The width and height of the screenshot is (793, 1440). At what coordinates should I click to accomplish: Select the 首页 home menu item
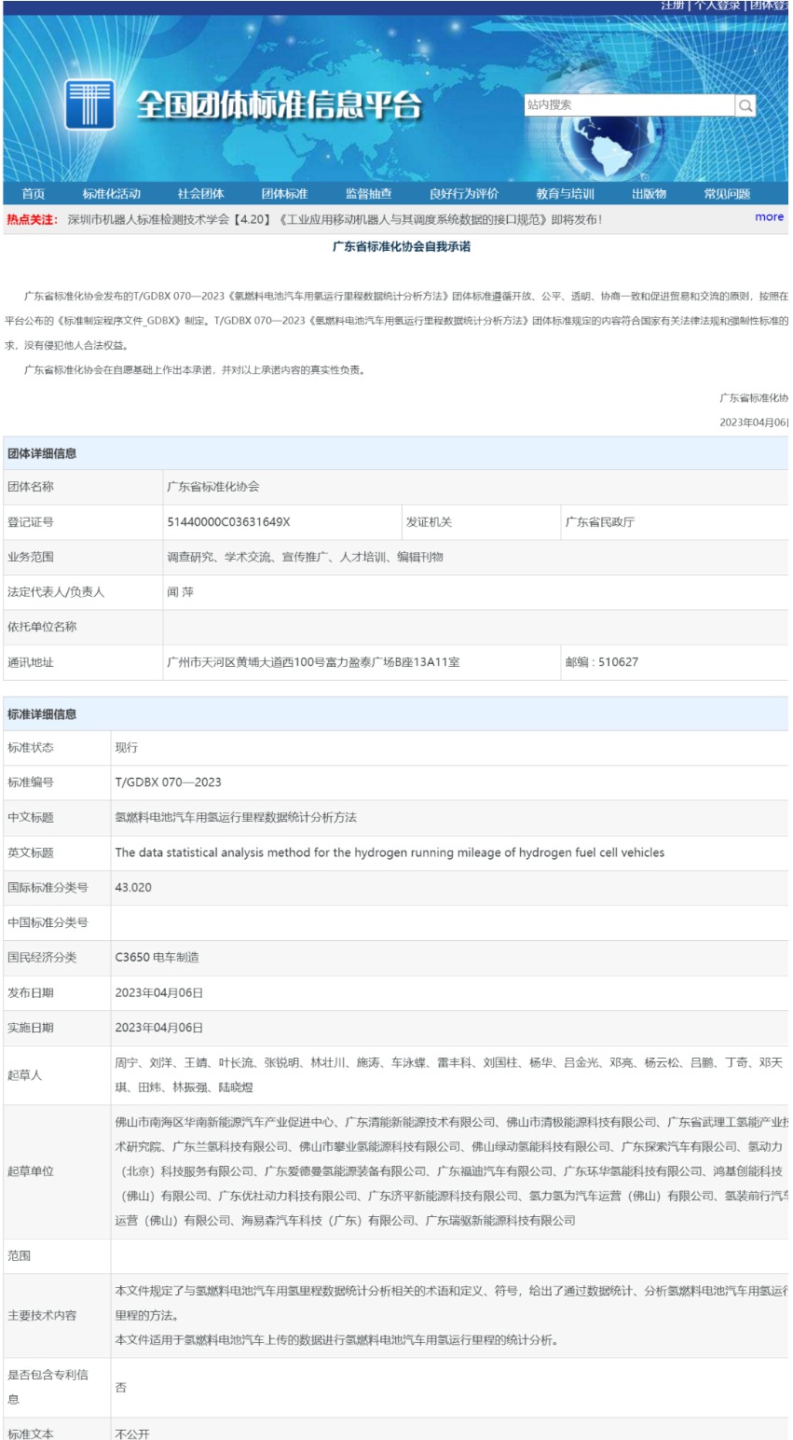33,193
